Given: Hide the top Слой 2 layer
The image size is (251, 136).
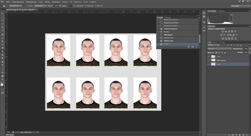Looking at the screenshot, I should coord(209,57).
